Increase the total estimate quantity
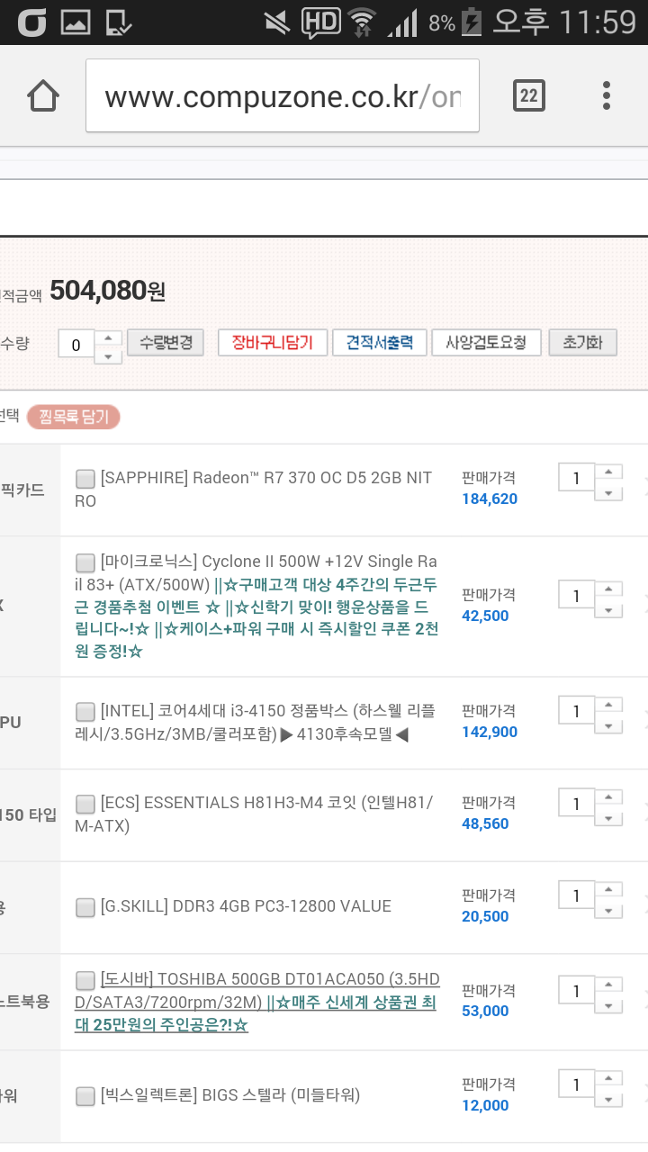The width and height of the screenshot is (648, 1152). click(108, 337)
